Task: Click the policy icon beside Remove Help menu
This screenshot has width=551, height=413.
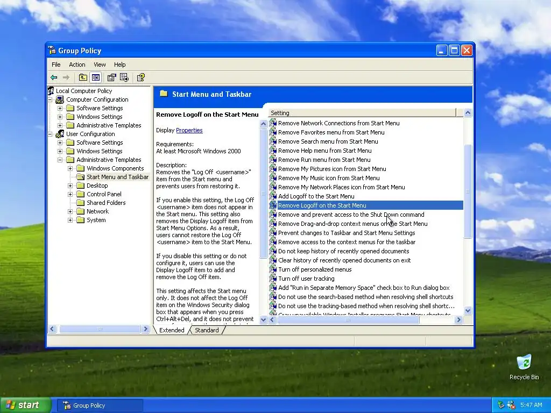Action: click(273, 151)
